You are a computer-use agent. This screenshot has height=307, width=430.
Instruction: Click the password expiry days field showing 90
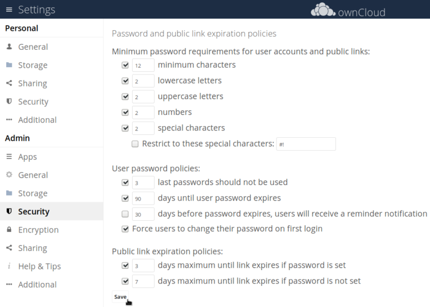143,198
